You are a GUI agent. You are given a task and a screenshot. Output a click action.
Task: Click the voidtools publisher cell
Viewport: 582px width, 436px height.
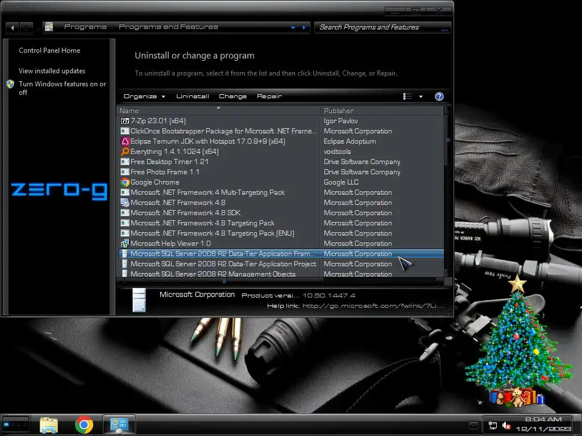click(x=337, y=151)
